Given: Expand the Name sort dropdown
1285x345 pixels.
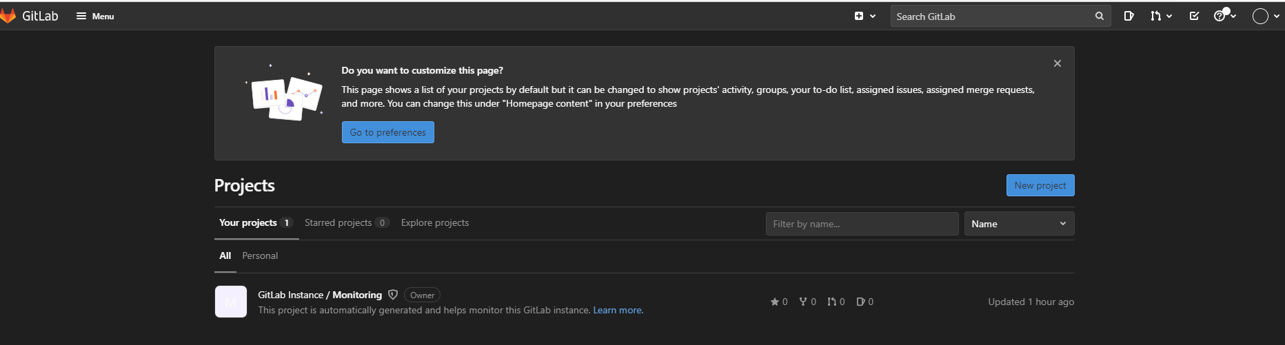Looking at the screenshot, I should [1019, 224].
